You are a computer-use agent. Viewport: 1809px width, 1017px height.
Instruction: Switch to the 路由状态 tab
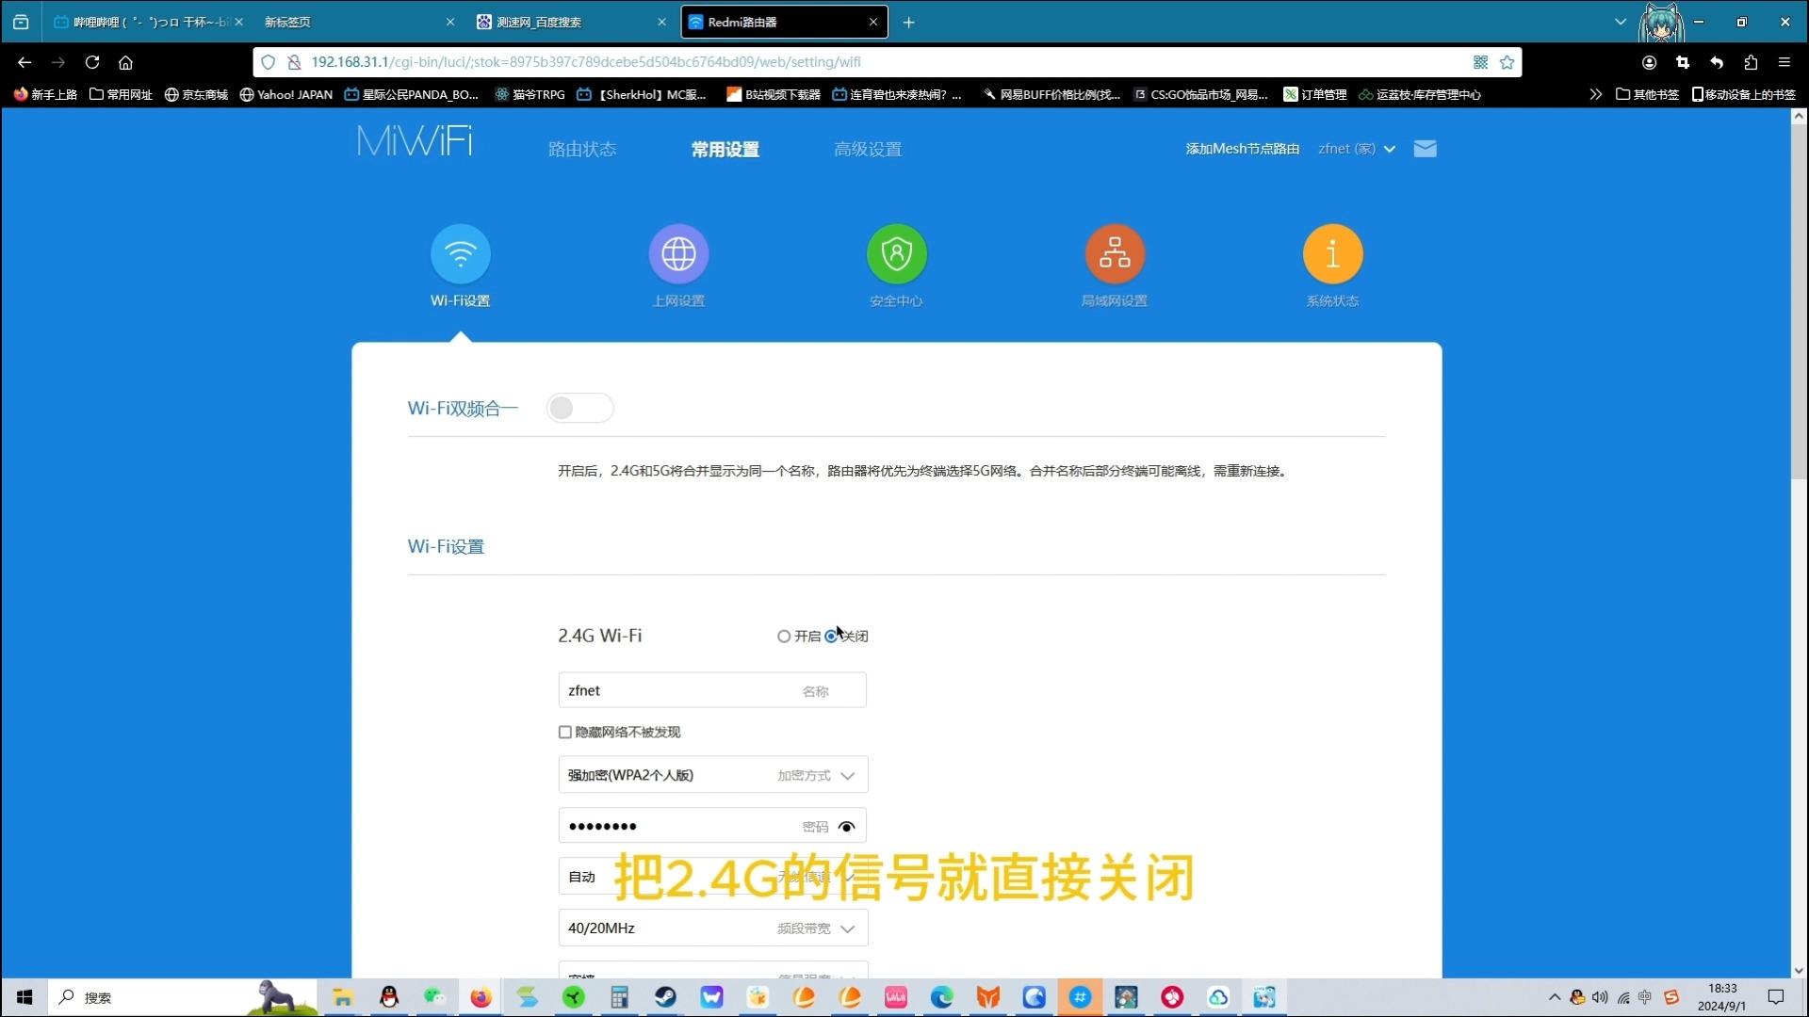[581, 148]
